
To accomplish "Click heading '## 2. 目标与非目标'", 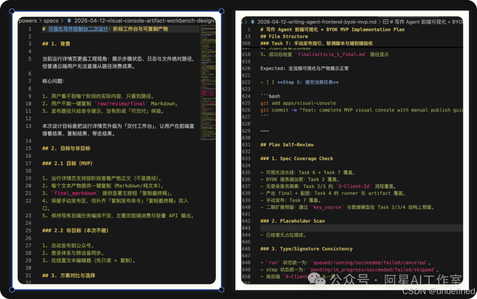I will pos(66,148).
